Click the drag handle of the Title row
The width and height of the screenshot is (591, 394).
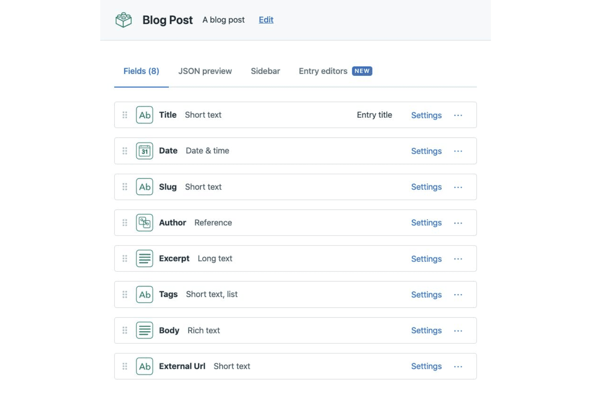point(125,115)
